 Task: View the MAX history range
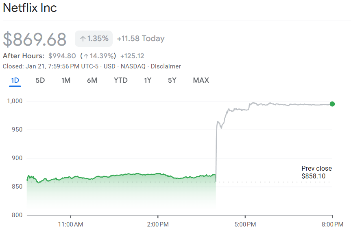pos(201,80)
